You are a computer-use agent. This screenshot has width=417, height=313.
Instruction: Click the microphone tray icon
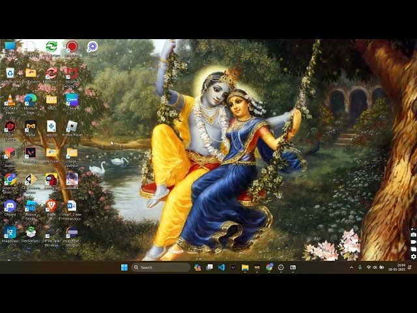(x=360, y=267)
